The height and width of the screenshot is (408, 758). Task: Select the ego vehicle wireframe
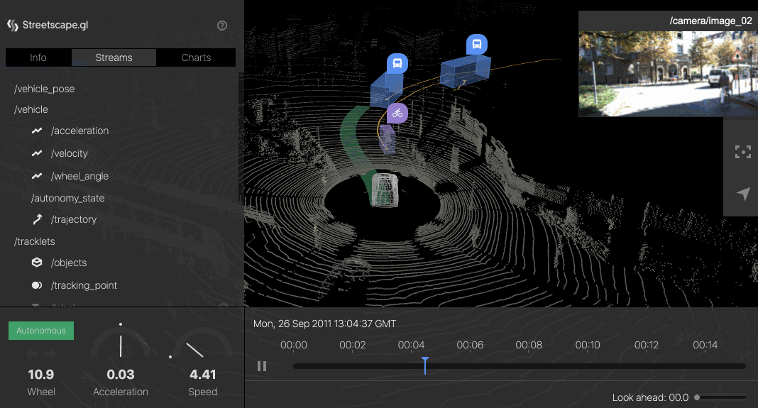(x=385, y=190)
